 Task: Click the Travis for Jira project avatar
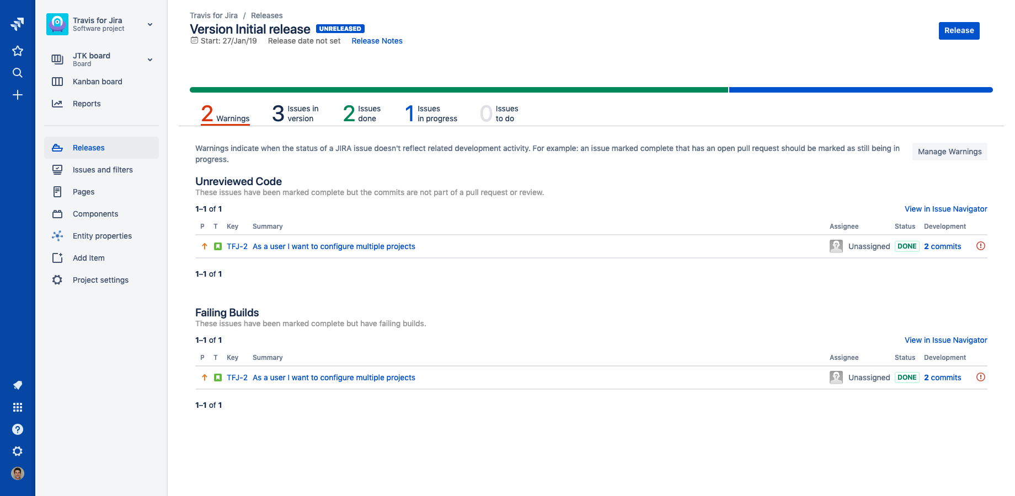point(57,24)
